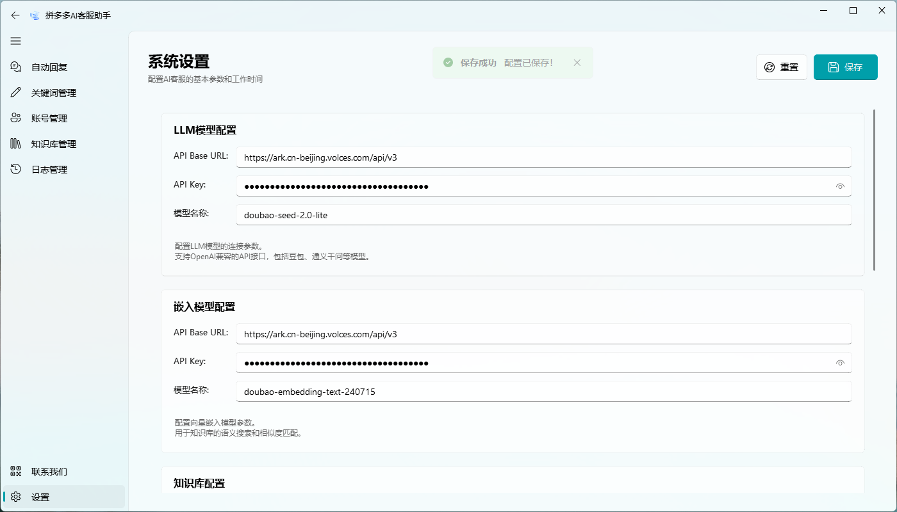The width and height of the screenshot is (897, 512).
Task: Click the 配置AI客服的基本参数和工作时间 subtitle
Action: coord(205,79)
